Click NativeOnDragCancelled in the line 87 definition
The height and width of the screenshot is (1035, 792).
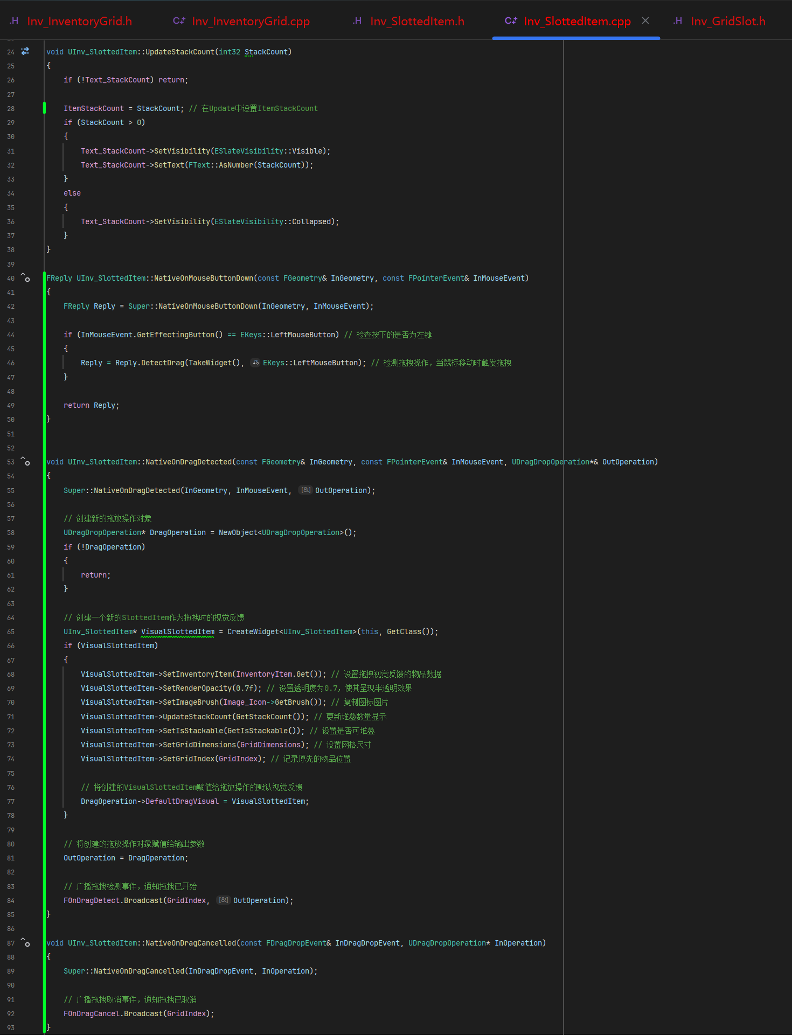(191, 943)
